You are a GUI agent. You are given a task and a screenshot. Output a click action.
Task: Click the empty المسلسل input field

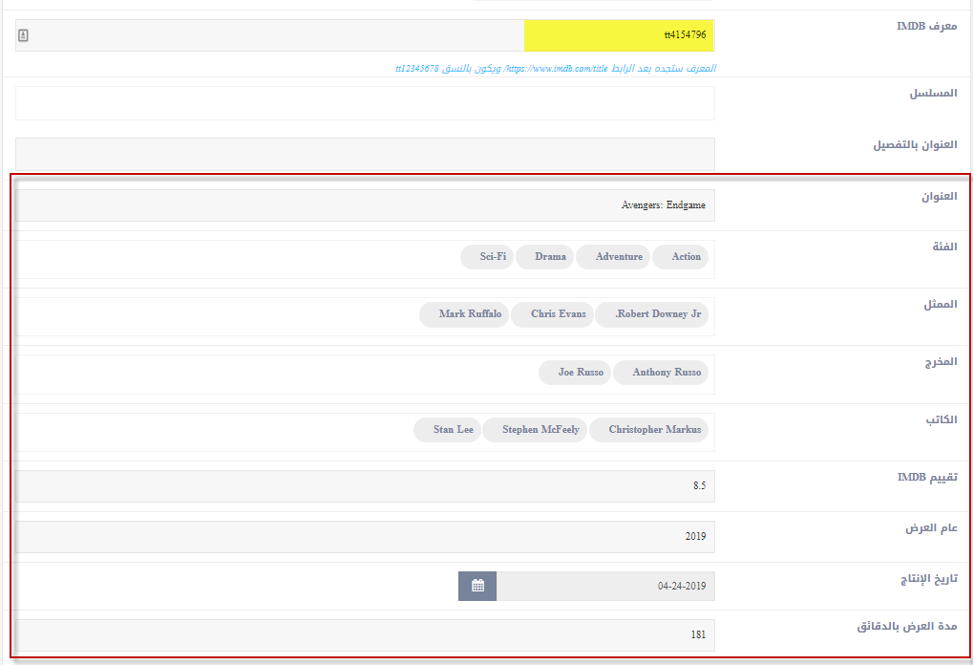(x=365, y=103)
